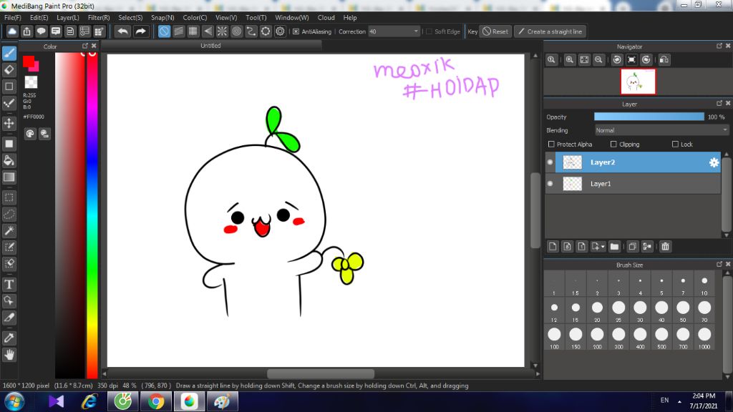Toggle AntiAliasing checkbox
This screenshot has height=412, width=733.
coord(296,31)
